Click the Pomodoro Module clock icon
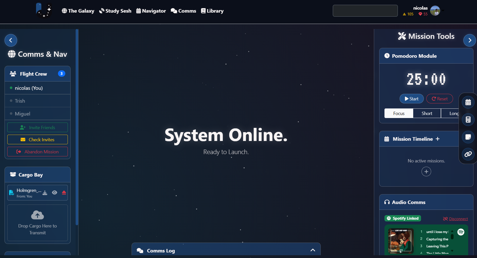 click(x=387, y=56)
